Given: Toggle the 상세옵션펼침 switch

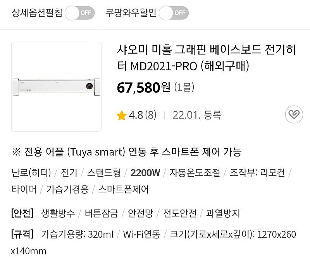Looking at the screenshot, I should [x=80, y=13].
